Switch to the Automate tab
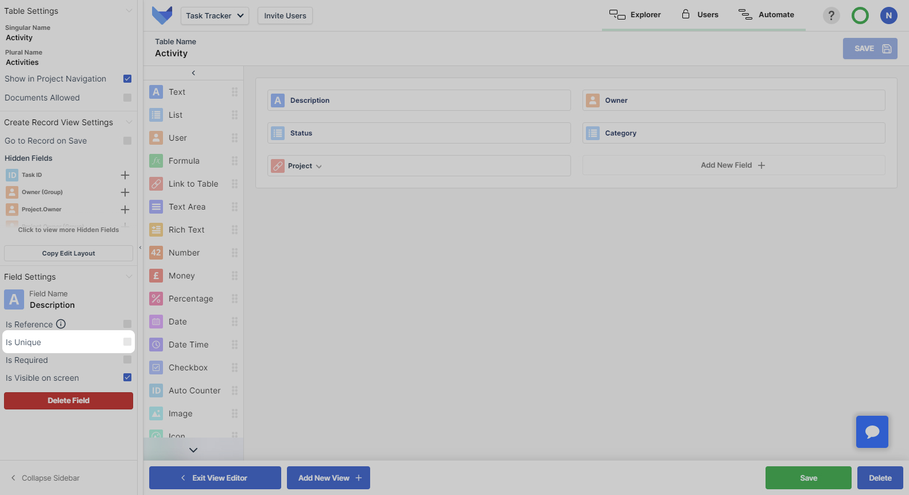 click(x=767, y=15)
